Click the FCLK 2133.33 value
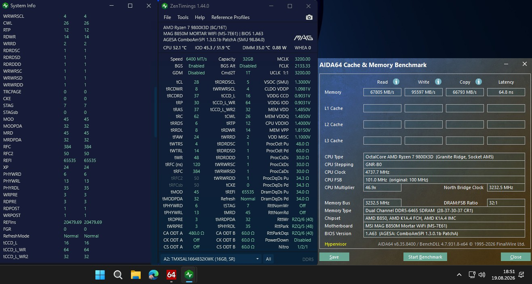Viewport: 532px width, 284px height. [303, 66]
